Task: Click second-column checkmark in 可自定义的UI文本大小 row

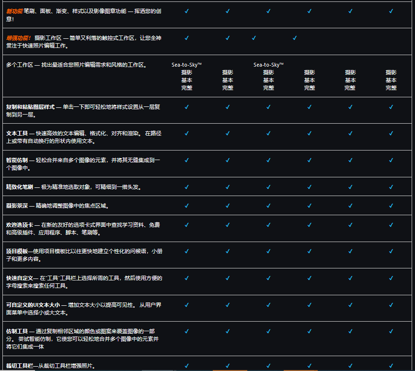Action: (228, 304)
